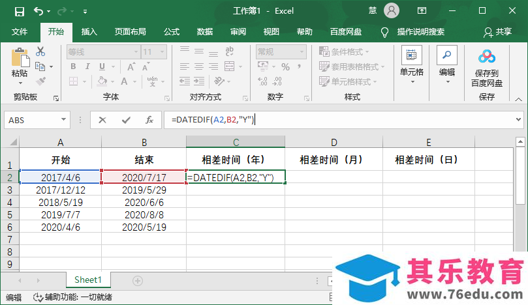Viewport: 528px width, 305px height.
Task: Click the scissors cut icon
Action: pyautogui.click(x=40, y=51)
